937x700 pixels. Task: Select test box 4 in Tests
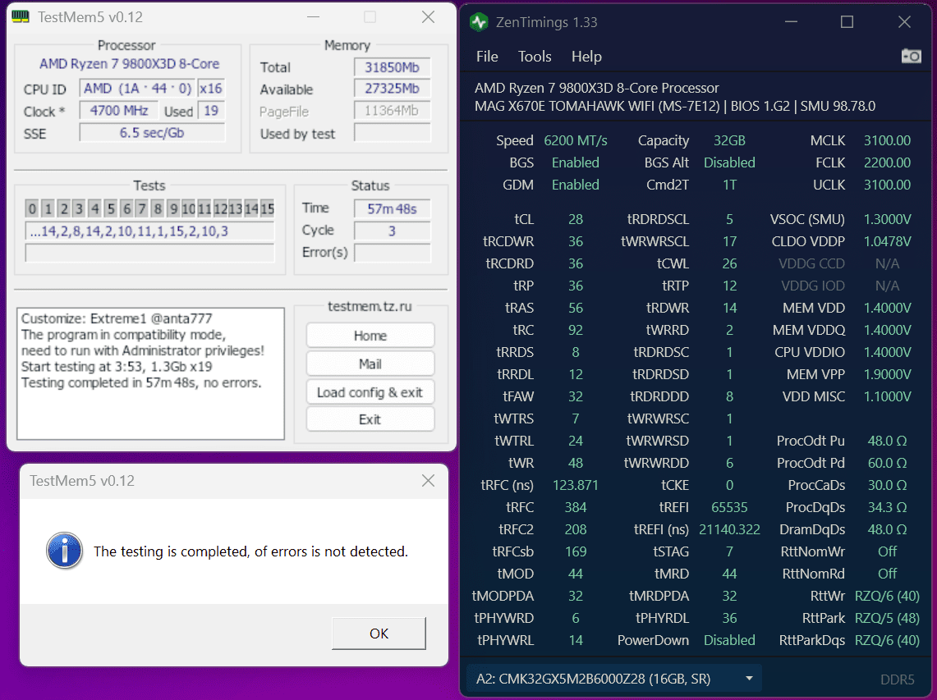pyautogui.click(x=95, y=208)
